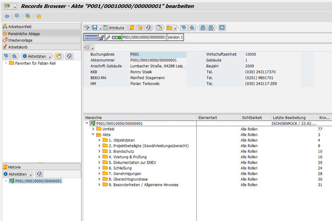The image size is (332, 221).
Task: Collapse the Akte folder node
Action: (x=93, y=134)
